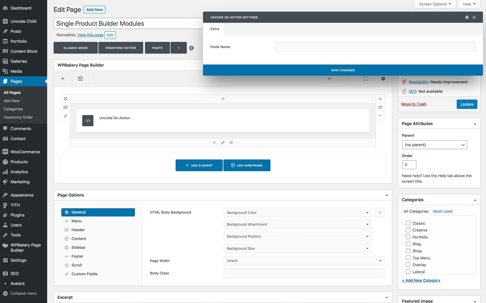The height and width of the screenshot is (303, 486).
Task: Click the Save Changes button
Action: click(343, 70)
